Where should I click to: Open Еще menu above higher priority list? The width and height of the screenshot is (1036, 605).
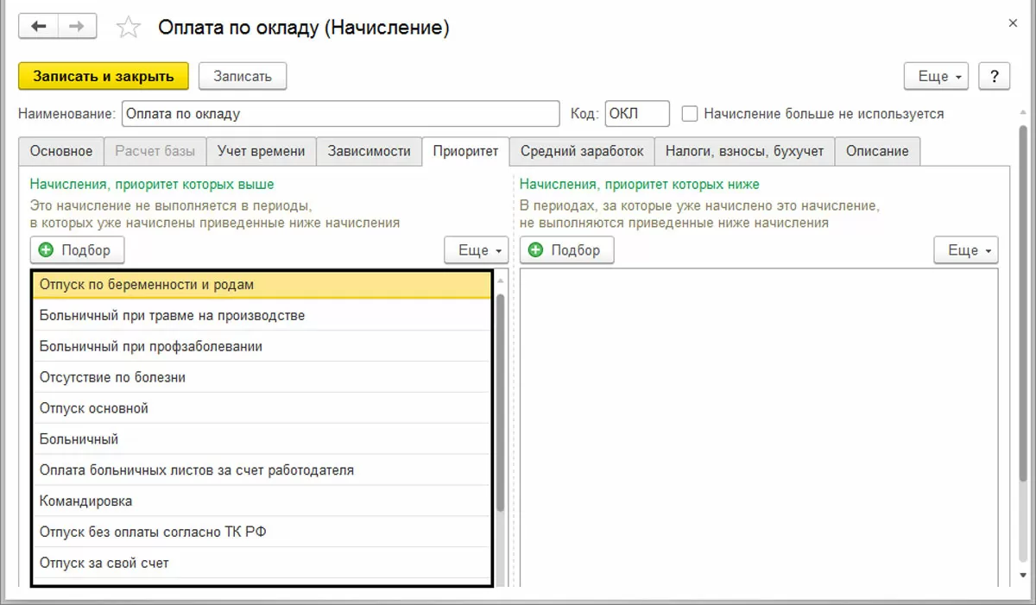click(x=476, y=250)
